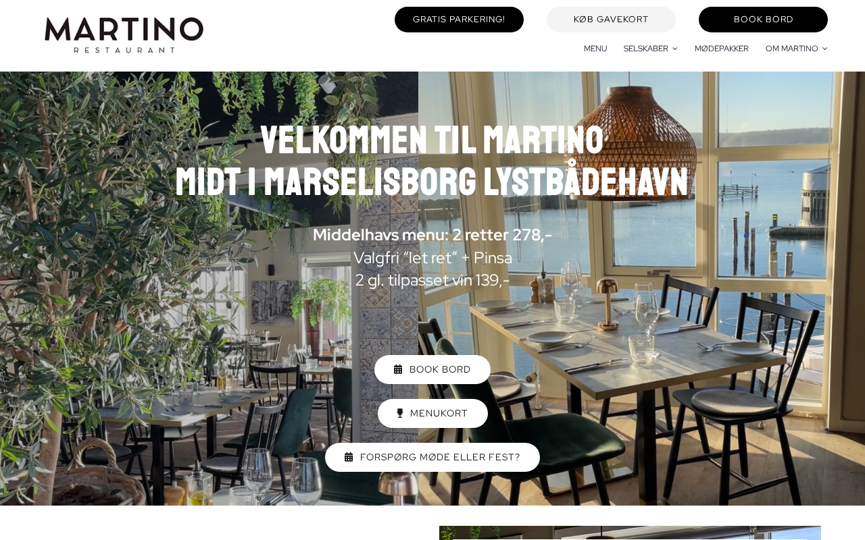Expand the Om Martino submenu chevron
Screen dimensions: 865x540
[x=824, y=49]
